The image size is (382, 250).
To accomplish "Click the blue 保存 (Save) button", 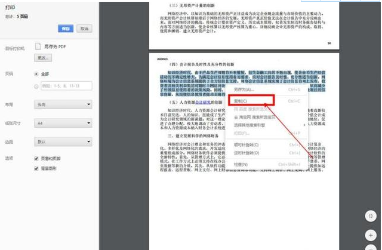I will (66, 29).
